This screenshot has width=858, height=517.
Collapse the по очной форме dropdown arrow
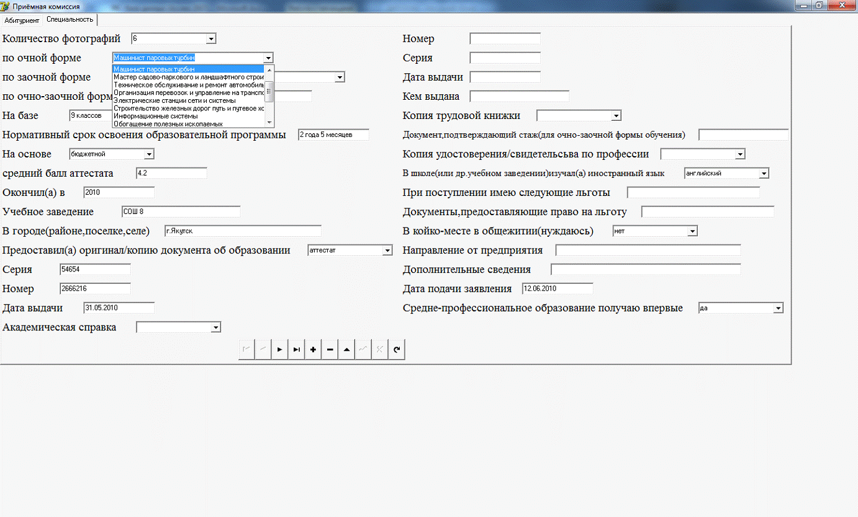268,58
